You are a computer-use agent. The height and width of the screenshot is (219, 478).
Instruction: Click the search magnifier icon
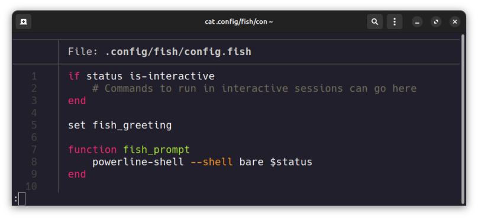(x=374, y=22)
